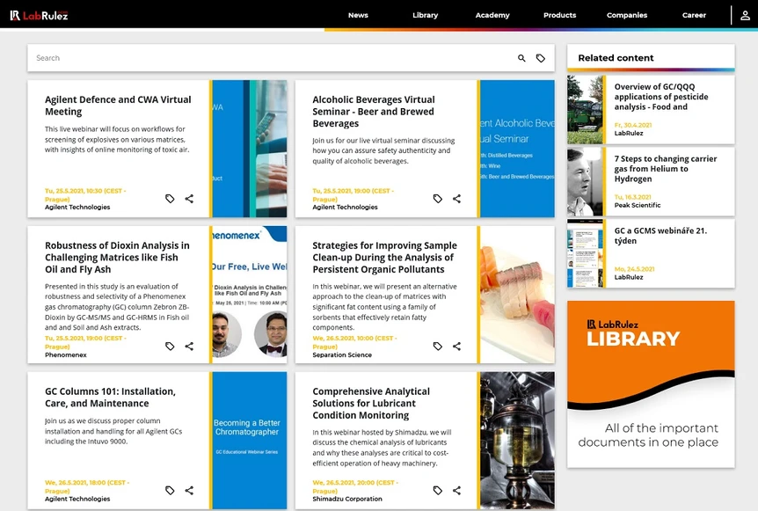Click into the Search input field
The width and height of the screenshot is (758, 511).
tap(271, 58)
